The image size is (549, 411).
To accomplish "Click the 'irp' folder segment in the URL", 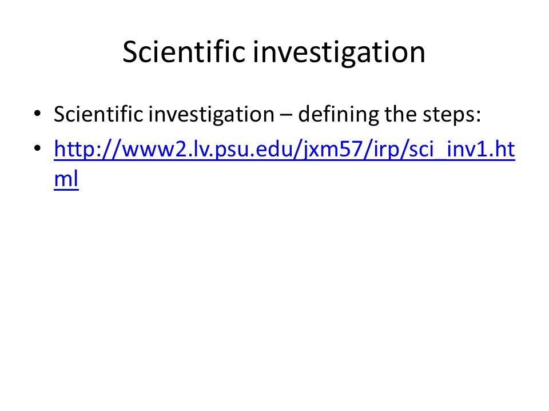I will pyautogui.click(x=386, y=150).
